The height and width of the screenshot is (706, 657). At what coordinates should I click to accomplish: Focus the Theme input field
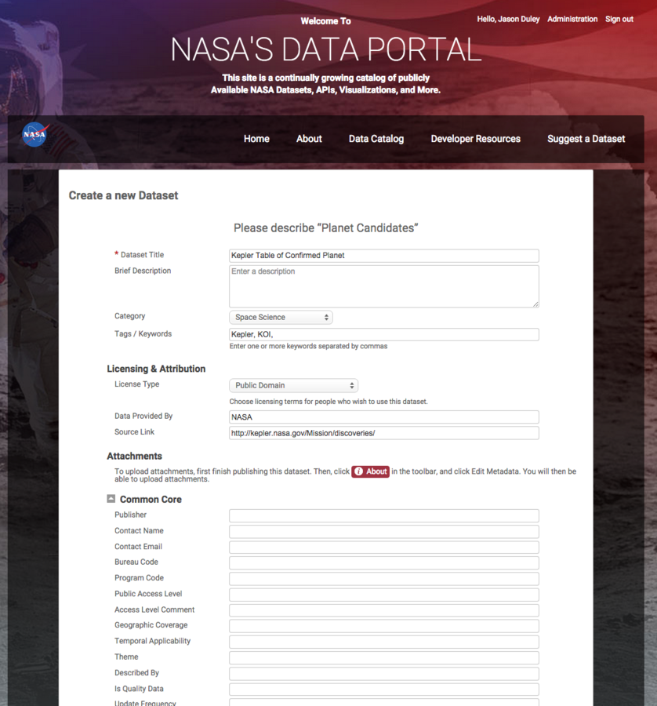tap(384, 658)
